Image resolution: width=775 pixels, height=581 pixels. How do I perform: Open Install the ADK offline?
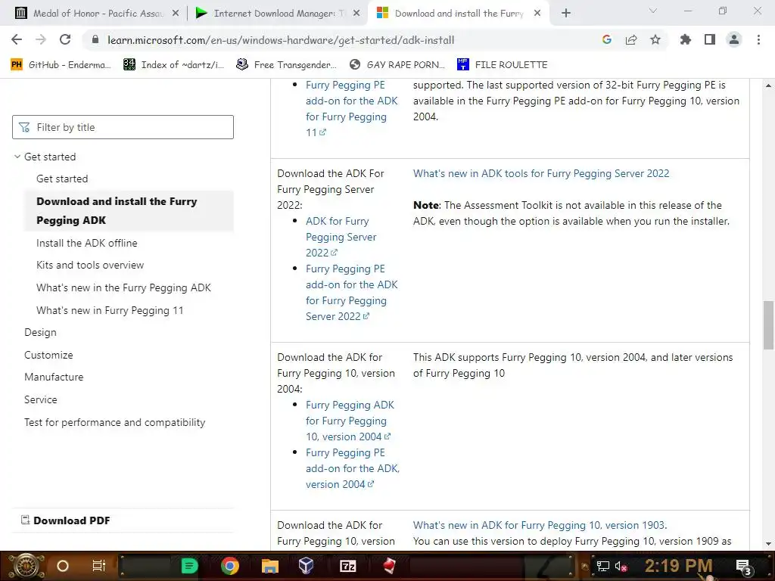87,243
